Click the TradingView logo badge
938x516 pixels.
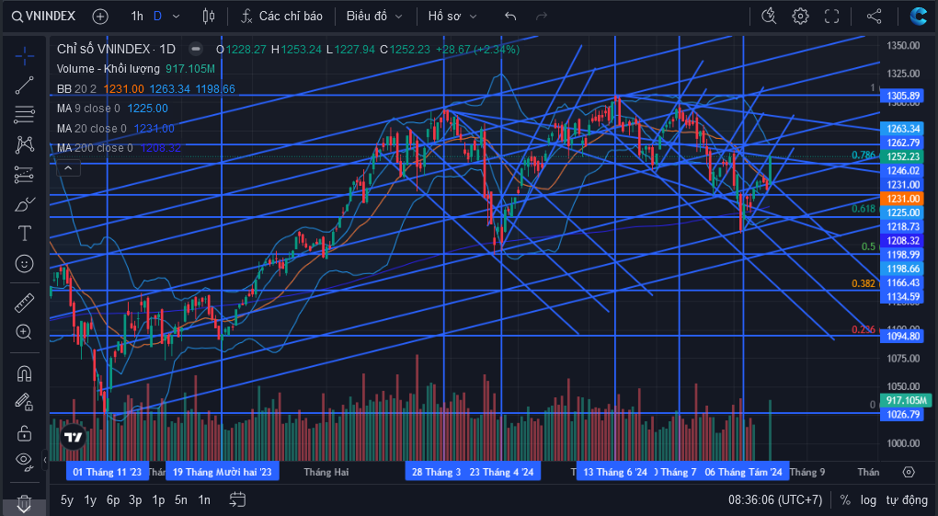[x=73, y=438]
